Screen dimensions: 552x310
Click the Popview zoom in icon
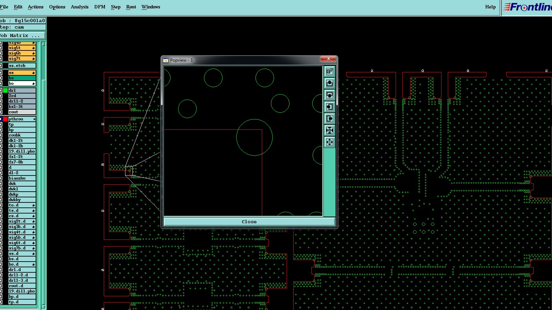pyautogui.click(x=329, y=130)
